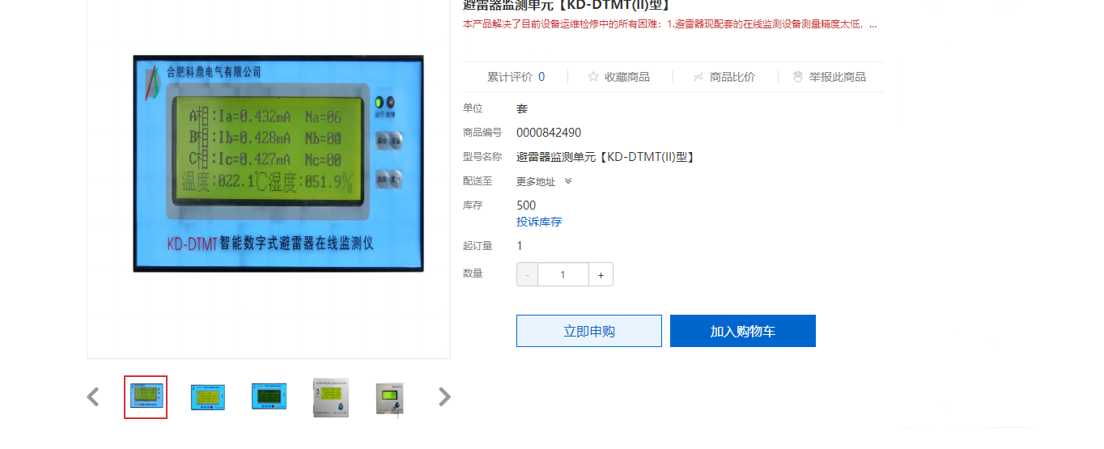Show previous thumbnails with left arrow
Screen dimensions: 1104x449
coord(93,397)
